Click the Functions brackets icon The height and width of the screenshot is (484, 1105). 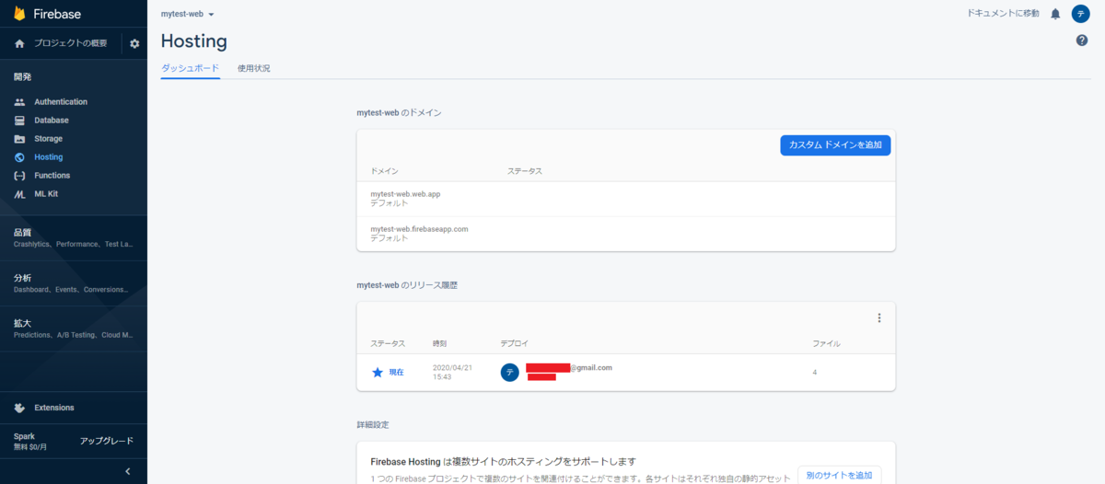point(19,176)
